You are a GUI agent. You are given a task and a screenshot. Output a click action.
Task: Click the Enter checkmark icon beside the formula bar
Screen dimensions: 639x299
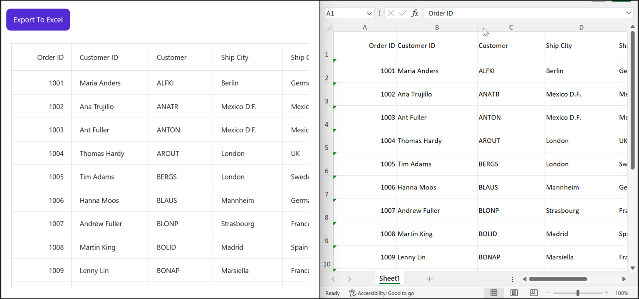402,13
